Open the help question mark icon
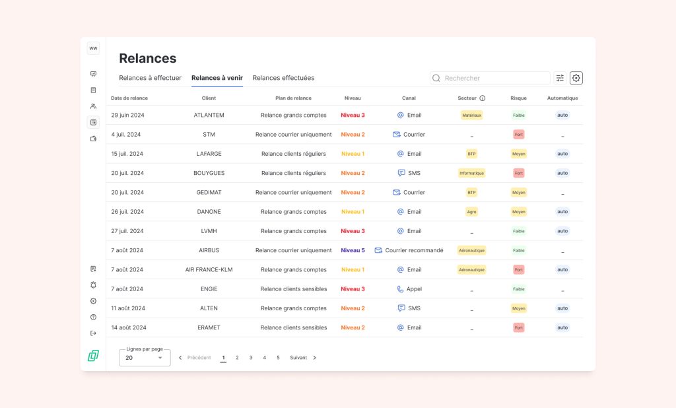The height and width of the screenshot is (408, 676). [93, 317]
